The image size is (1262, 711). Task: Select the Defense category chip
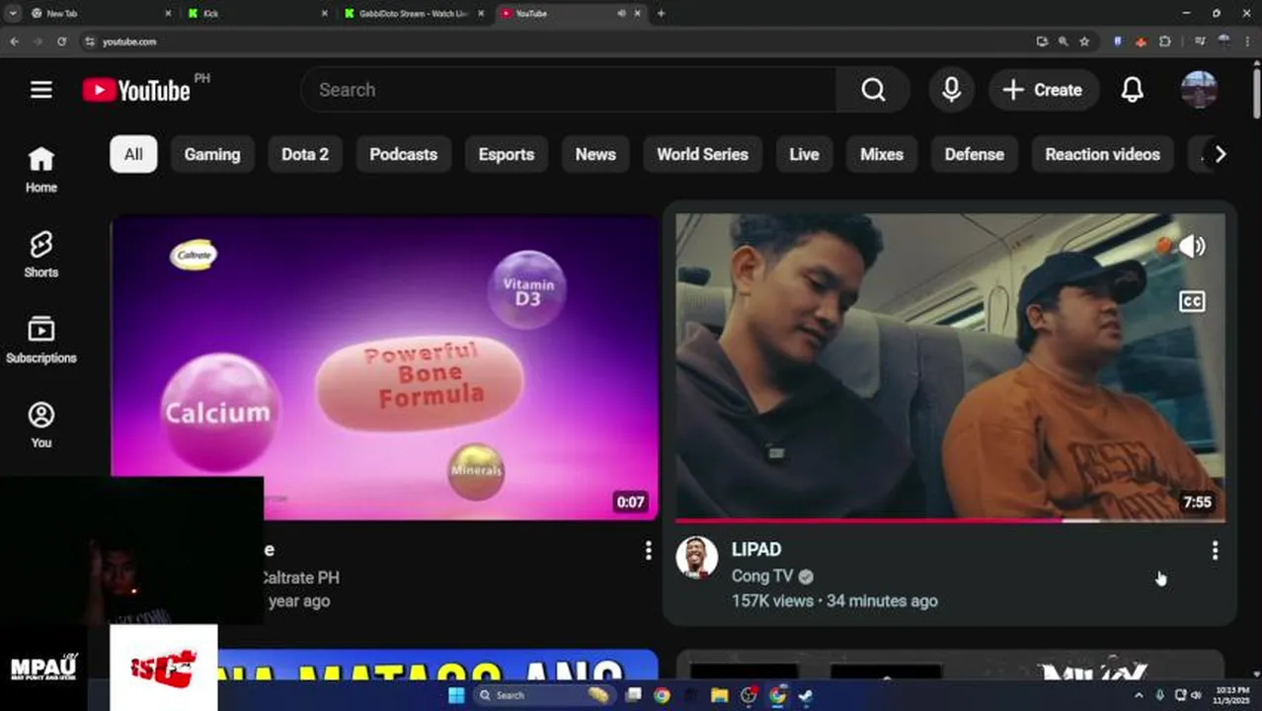(974, 154)
